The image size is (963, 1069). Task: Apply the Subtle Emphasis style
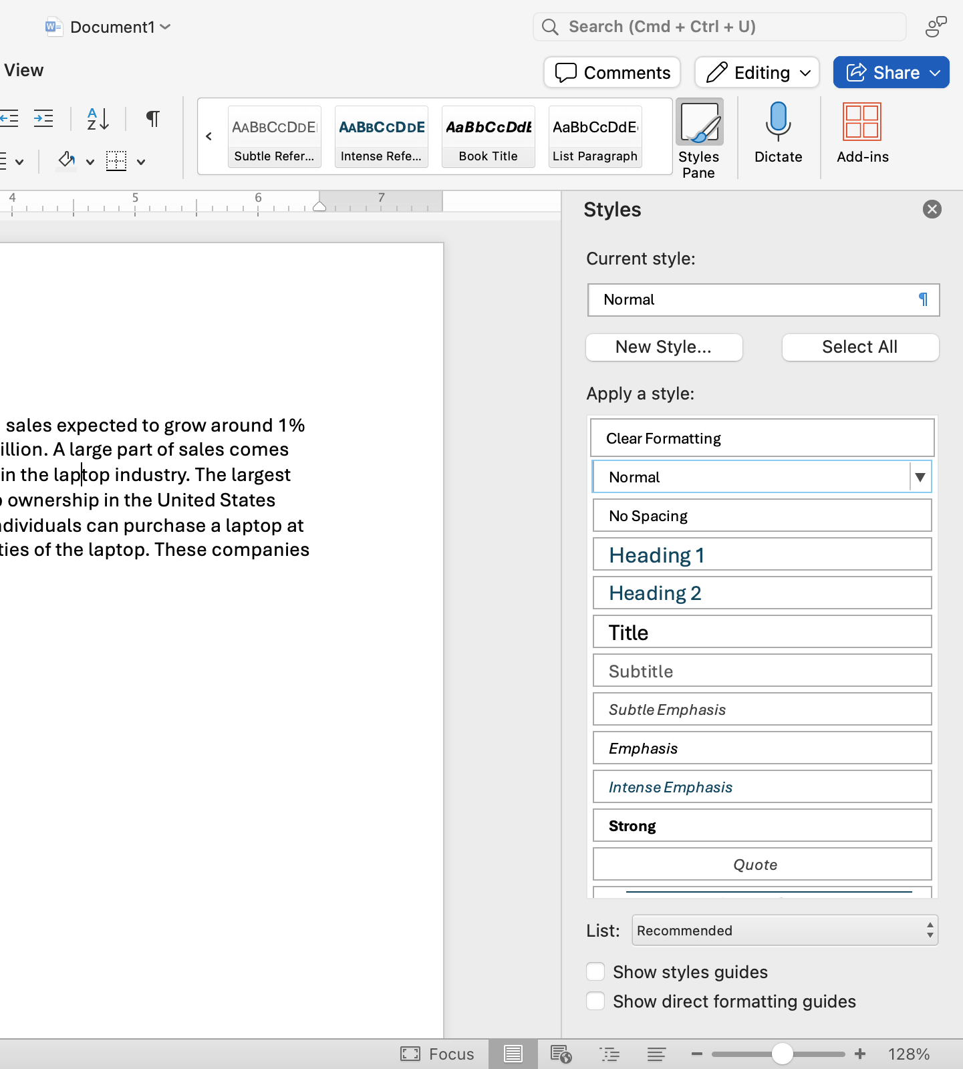pos(763,710)
